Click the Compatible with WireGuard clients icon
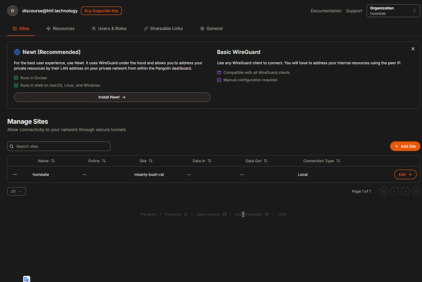Image resolution: width=422 pixels, height=282 pixels. [x=219, y=73]
